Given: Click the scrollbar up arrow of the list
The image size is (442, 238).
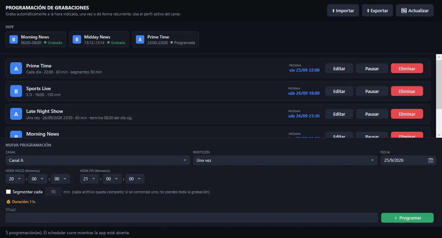Looking at the screenshot, I should point(439,57).
